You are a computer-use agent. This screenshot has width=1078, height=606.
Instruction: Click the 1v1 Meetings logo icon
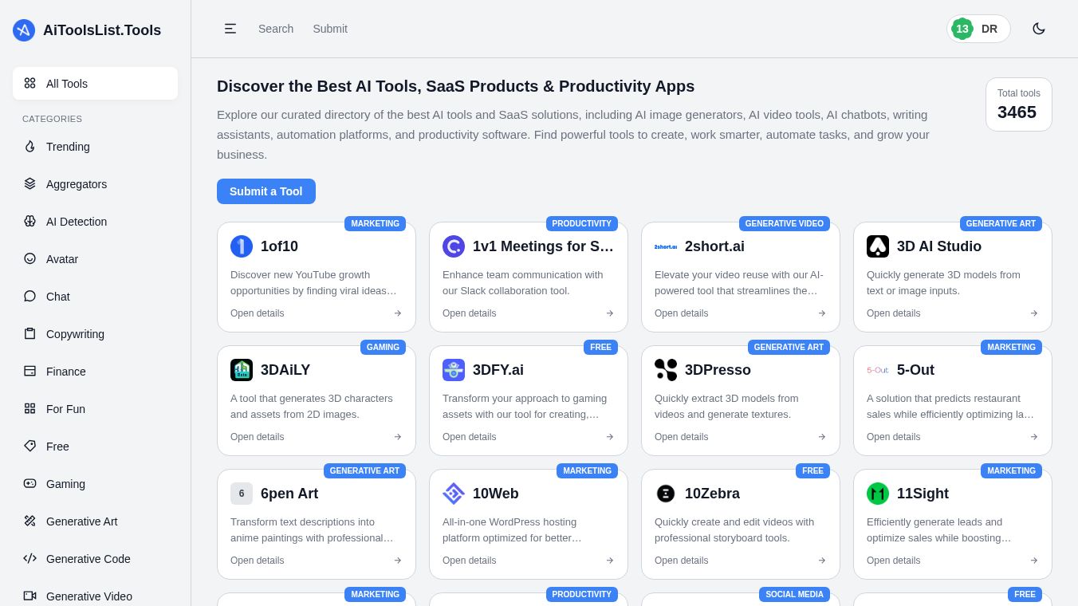click(454, 246)
